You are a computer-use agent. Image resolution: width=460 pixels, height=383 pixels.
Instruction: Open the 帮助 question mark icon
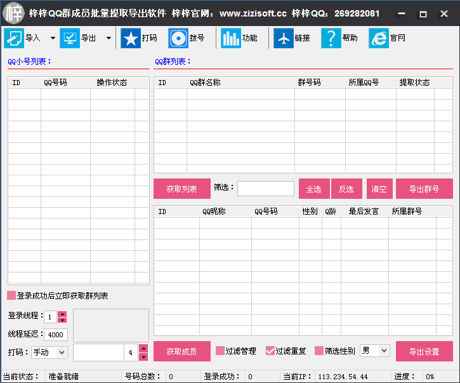[x=331, y=38]
